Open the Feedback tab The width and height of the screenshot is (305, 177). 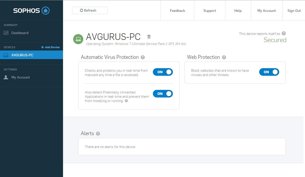(x=177, y=11)
